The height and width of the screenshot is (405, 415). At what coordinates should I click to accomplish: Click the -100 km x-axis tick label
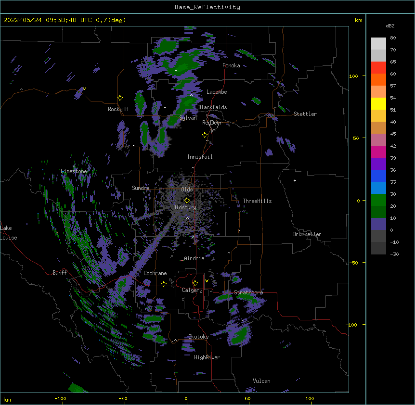pos(60,398)
